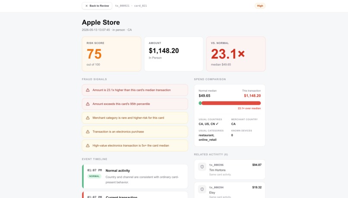Click warning icon beside high-value electronics signal
Viewport: 348px width, 198px height.
tap(88, 145)
